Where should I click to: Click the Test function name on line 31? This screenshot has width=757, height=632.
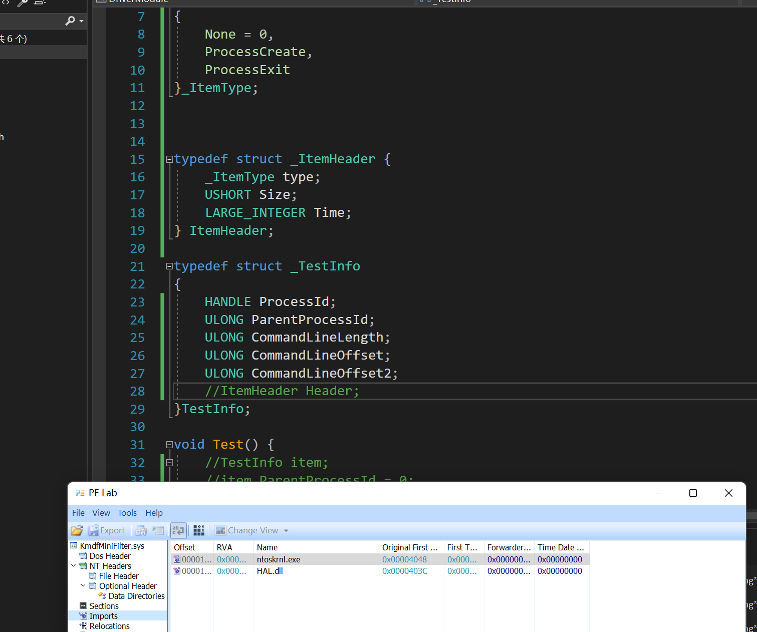coord(228,445)
